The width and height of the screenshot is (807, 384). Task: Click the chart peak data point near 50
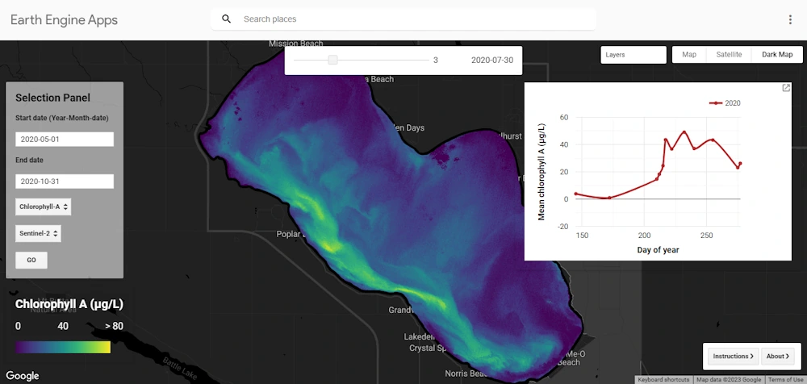point(684,131)
